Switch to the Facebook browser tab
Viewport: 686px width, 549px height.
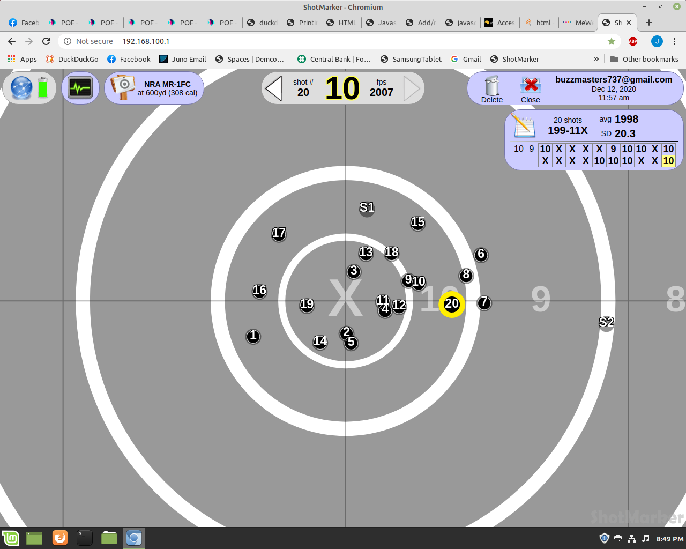point(24,23)
